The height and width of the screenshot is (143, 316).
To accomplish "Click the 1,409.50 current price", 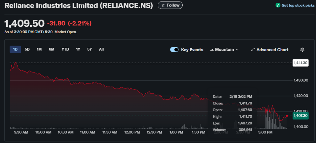I will click(x=24, y=23).
